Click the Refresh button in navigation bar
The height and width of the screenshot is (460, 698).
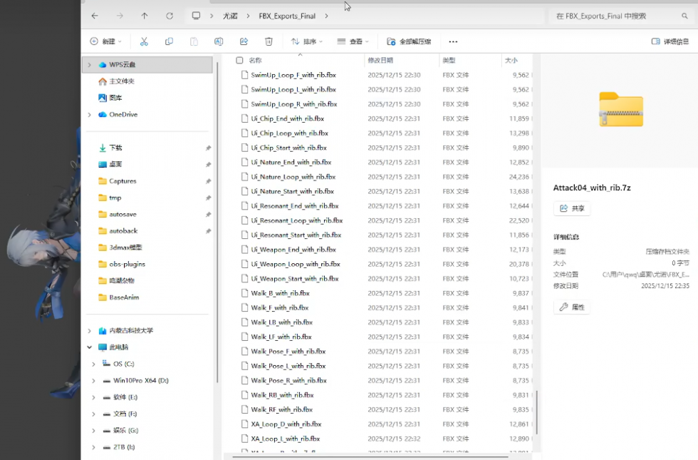click(170, 16)
